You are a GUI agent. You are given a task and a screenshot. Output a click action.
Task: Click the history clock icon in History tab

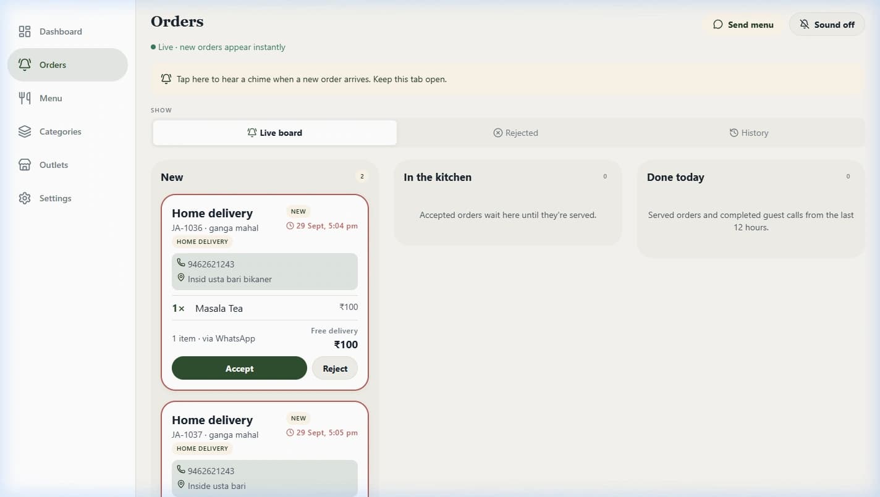pyautogui.click(x=734, y=133)
